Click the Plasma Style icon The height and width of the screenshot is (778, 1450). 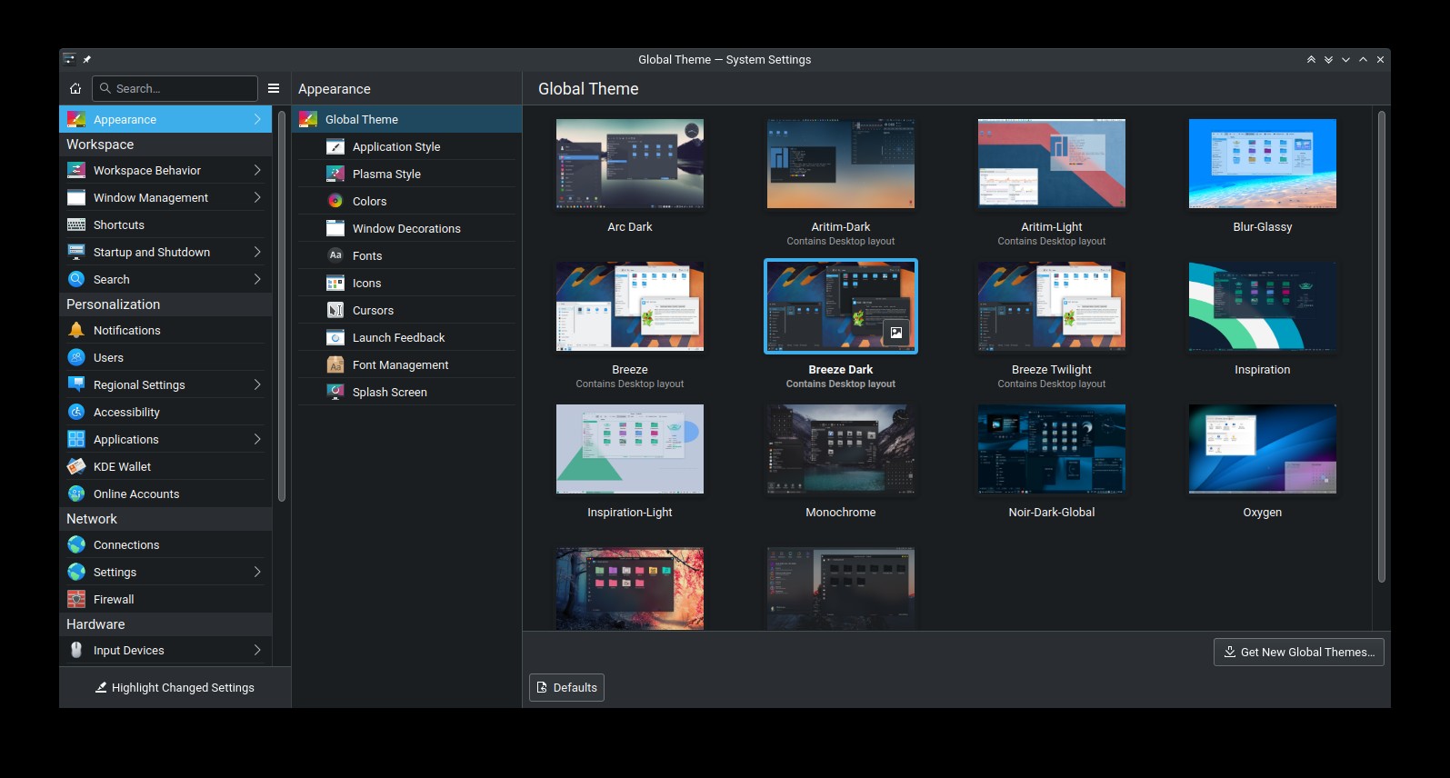tap(335, 174)
